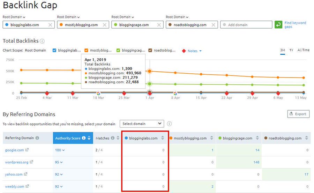
Task: Sort bloggingcage.com column arrows
Action: [x=257, y=138]
